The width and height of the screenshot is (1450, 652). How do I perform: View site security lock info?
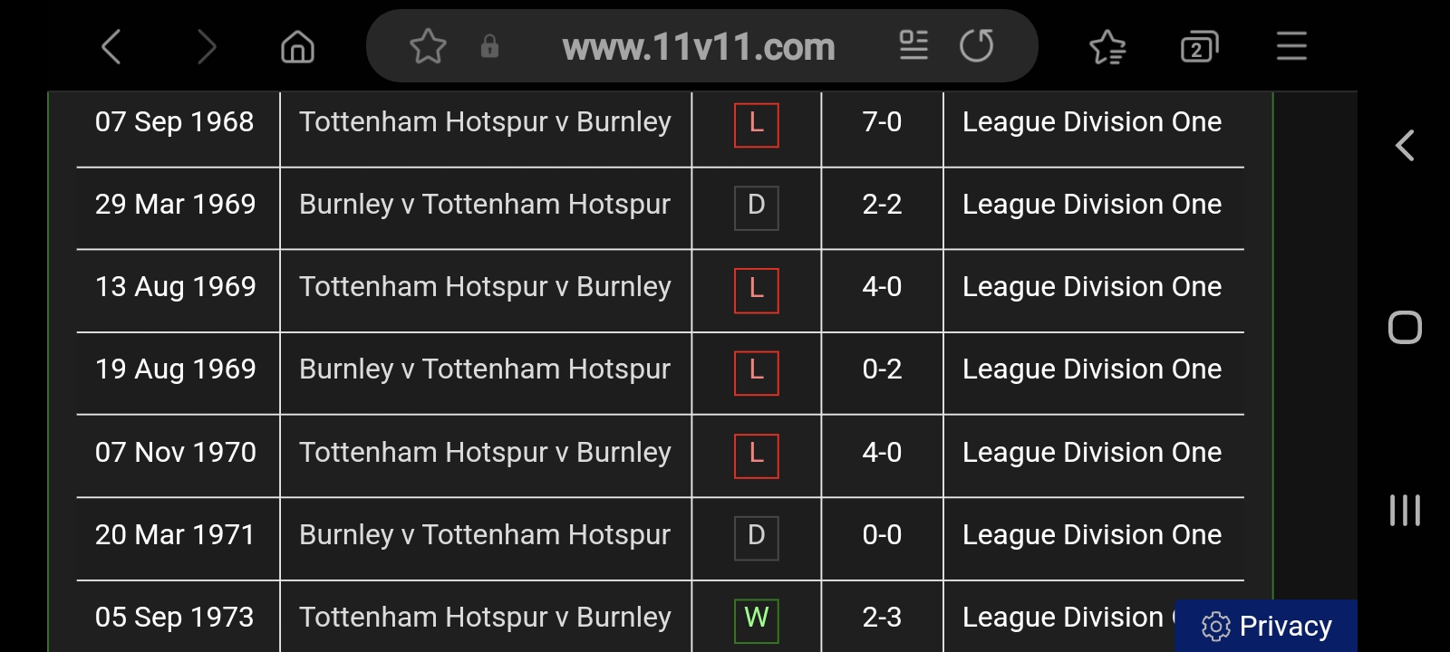(x=489, y=46)
